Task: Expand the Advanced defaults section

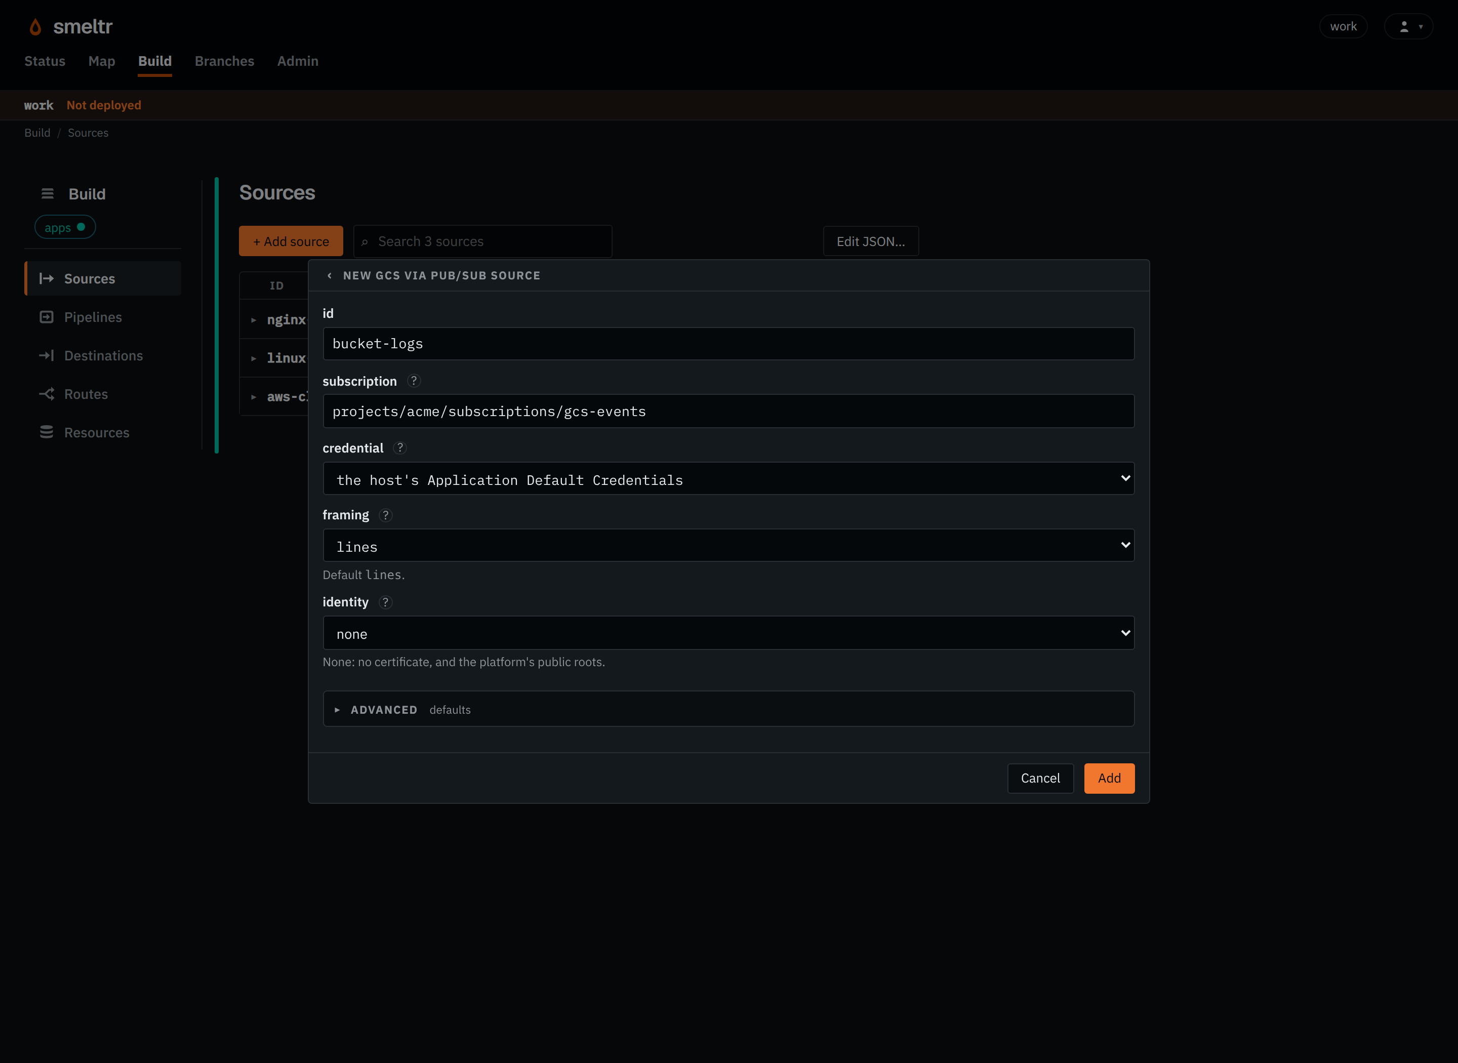Action: tap(728, 709)
